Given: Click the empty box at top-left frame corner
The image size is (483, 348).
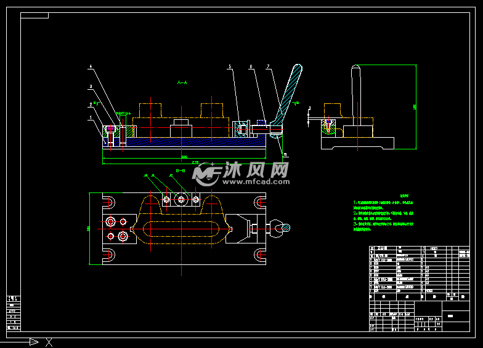Looking at the screenshot, I should pyautogui.click(x=34, y=15).
